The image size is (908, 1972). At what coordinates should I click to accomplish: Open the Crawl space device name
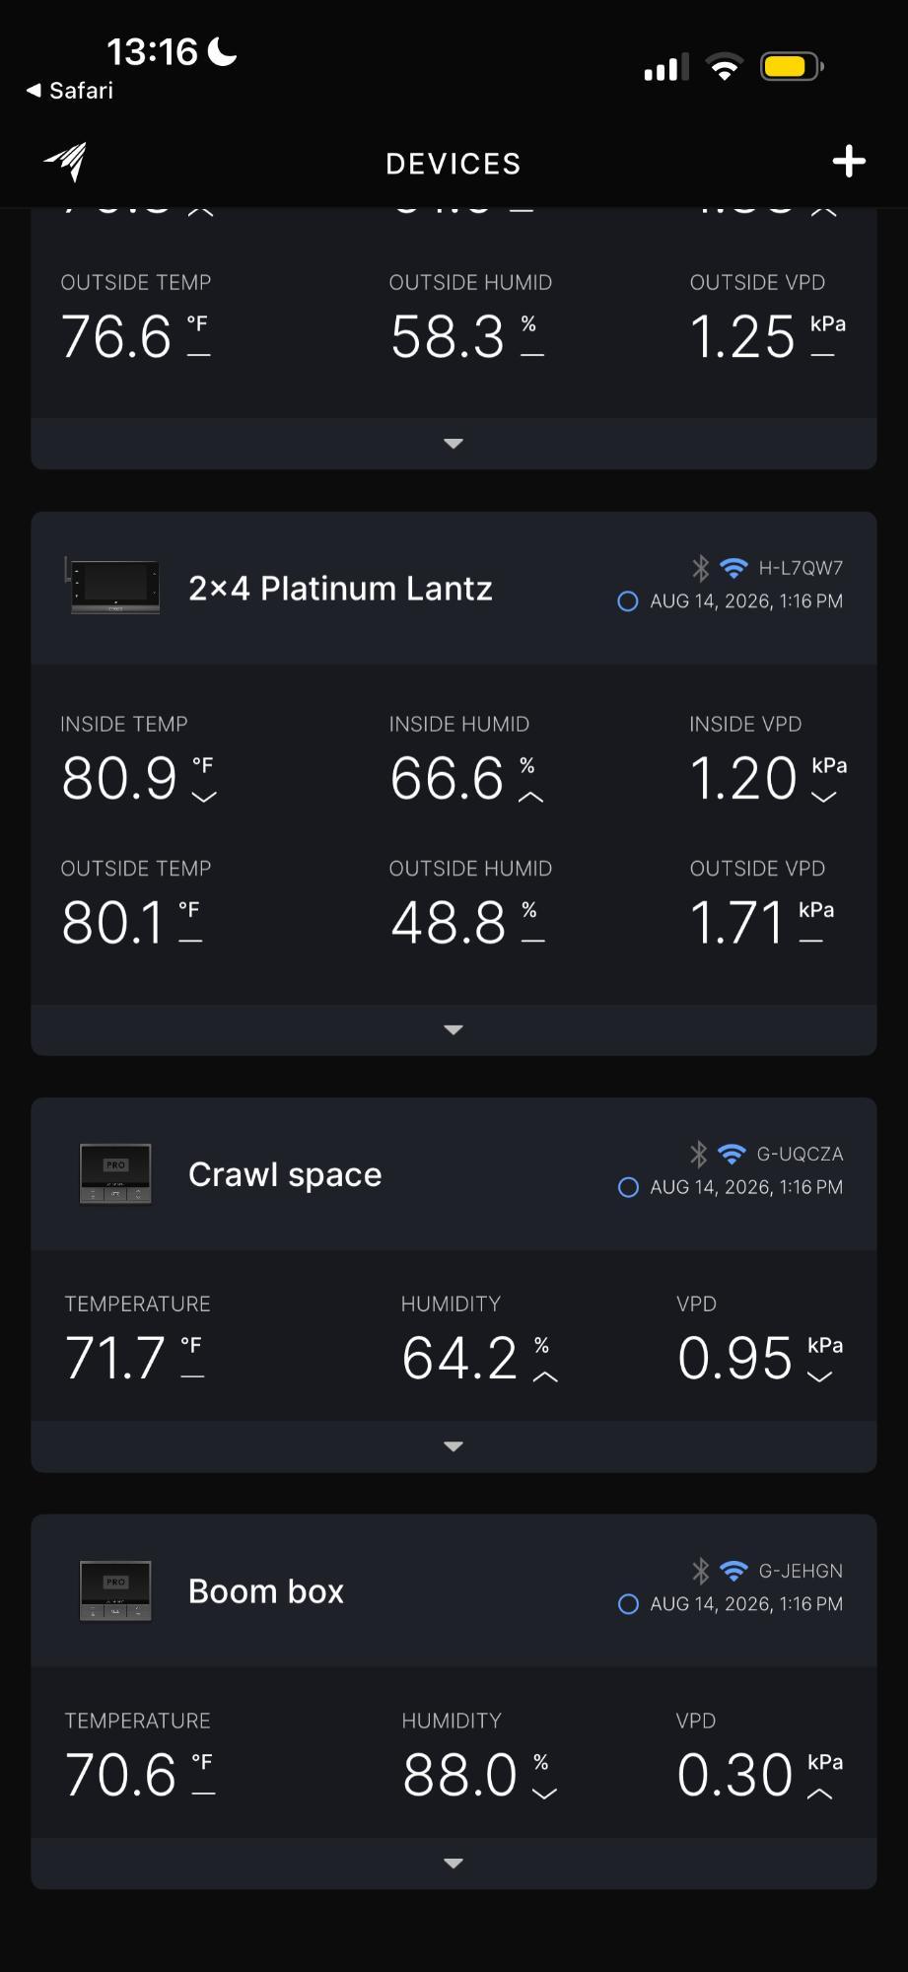pyautogui.click(x=285, y=1174)
